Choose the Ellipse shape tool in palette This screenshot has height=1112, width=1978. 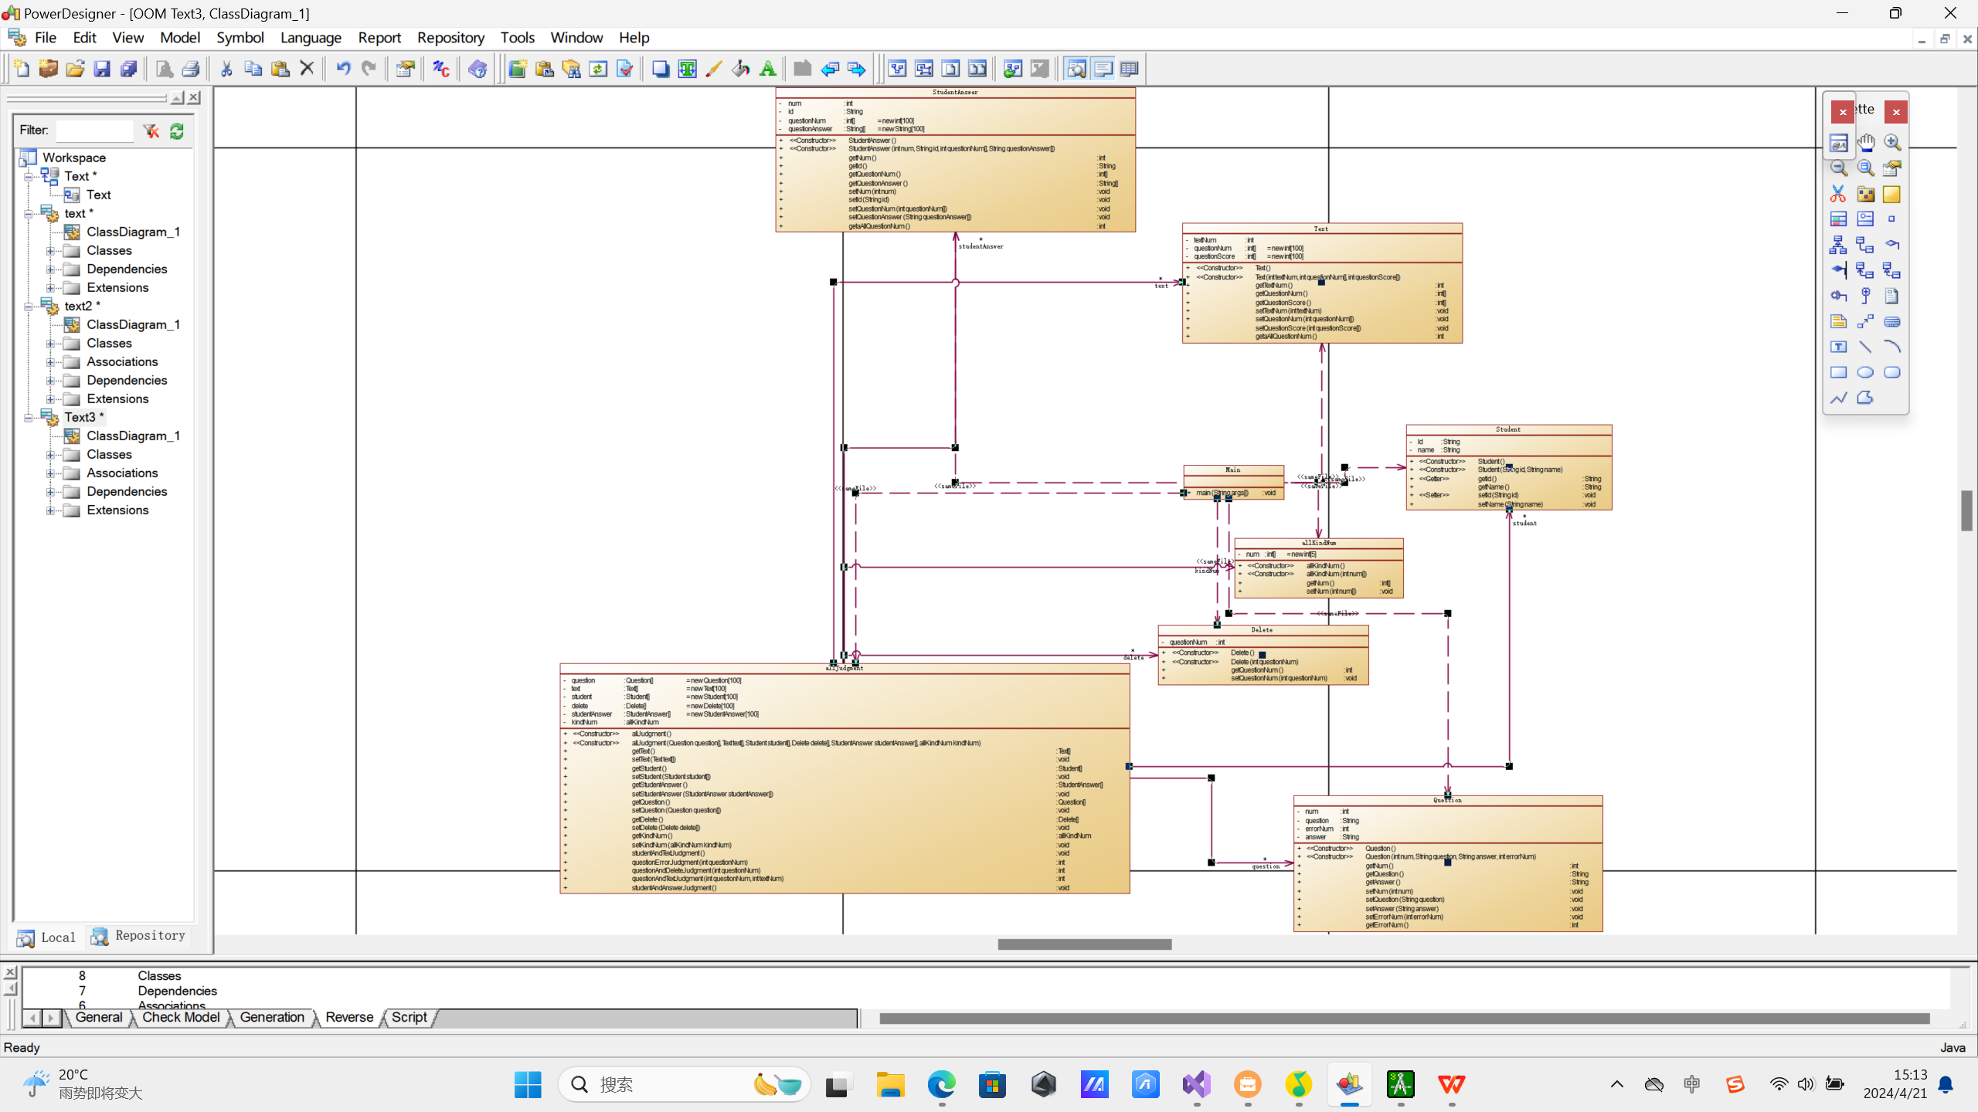click(1865, 372)
